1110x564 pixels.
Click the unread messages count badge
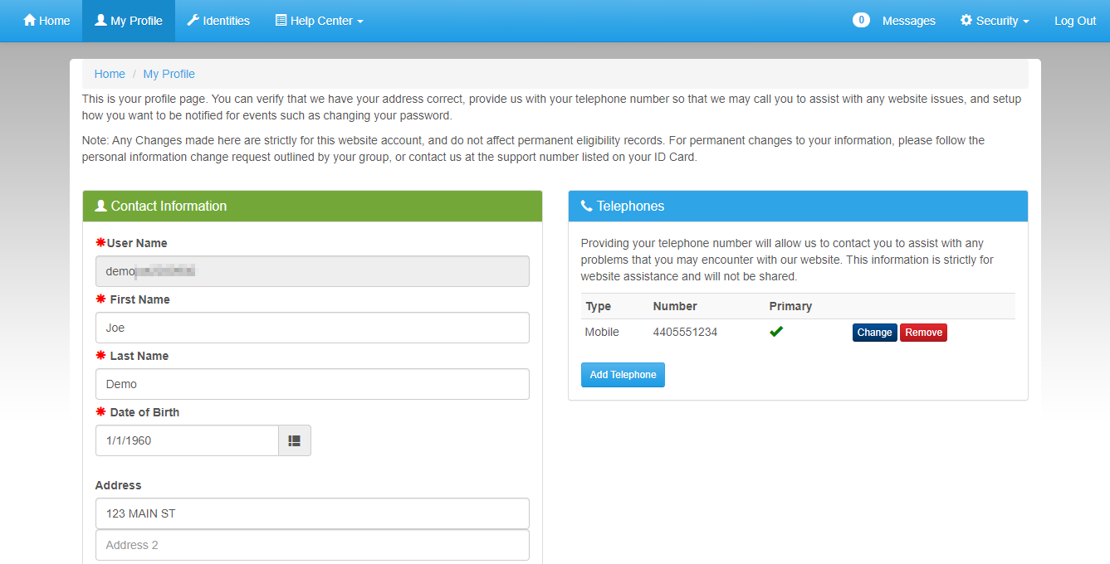[861, 20]
